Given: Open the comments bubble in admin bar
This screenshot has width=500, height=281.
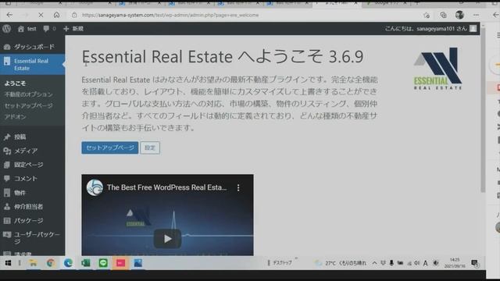Looking at the screenshot, I should point(49,29).
